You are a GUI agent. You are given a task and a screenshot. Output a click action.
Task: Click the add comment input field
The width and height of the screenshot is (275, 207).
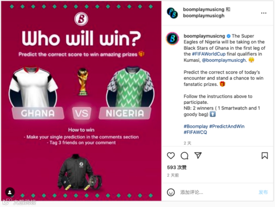(x=217, y=192)
